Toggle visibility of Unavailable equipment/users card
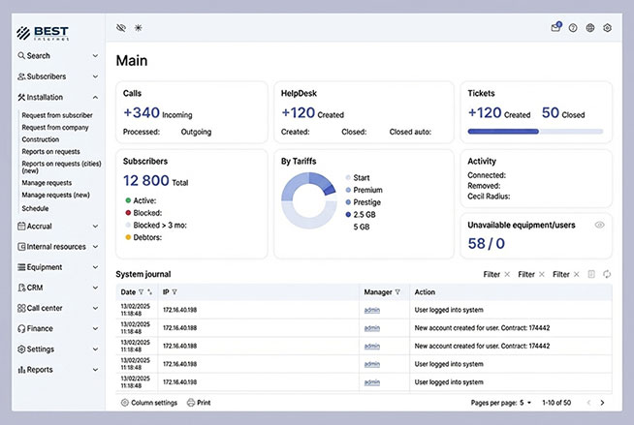Viewport: 634px width, 425px height. (x=599, y=225)
